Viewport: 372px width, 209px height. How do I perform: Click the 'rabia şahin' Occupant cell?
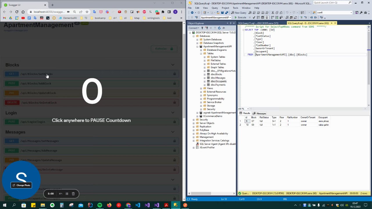[324, 125]
